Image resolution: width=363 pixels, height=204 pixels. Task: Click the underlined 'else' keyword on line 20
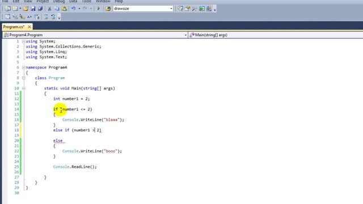tap(58, 141)
